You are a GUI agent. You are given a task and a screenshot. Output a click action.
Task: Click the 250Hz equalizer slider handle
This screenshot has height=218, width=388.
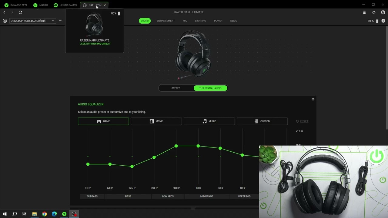click(x=154, y=157)
